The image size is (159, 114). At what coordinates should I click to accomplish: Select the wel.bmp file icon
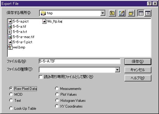[10, 47]
